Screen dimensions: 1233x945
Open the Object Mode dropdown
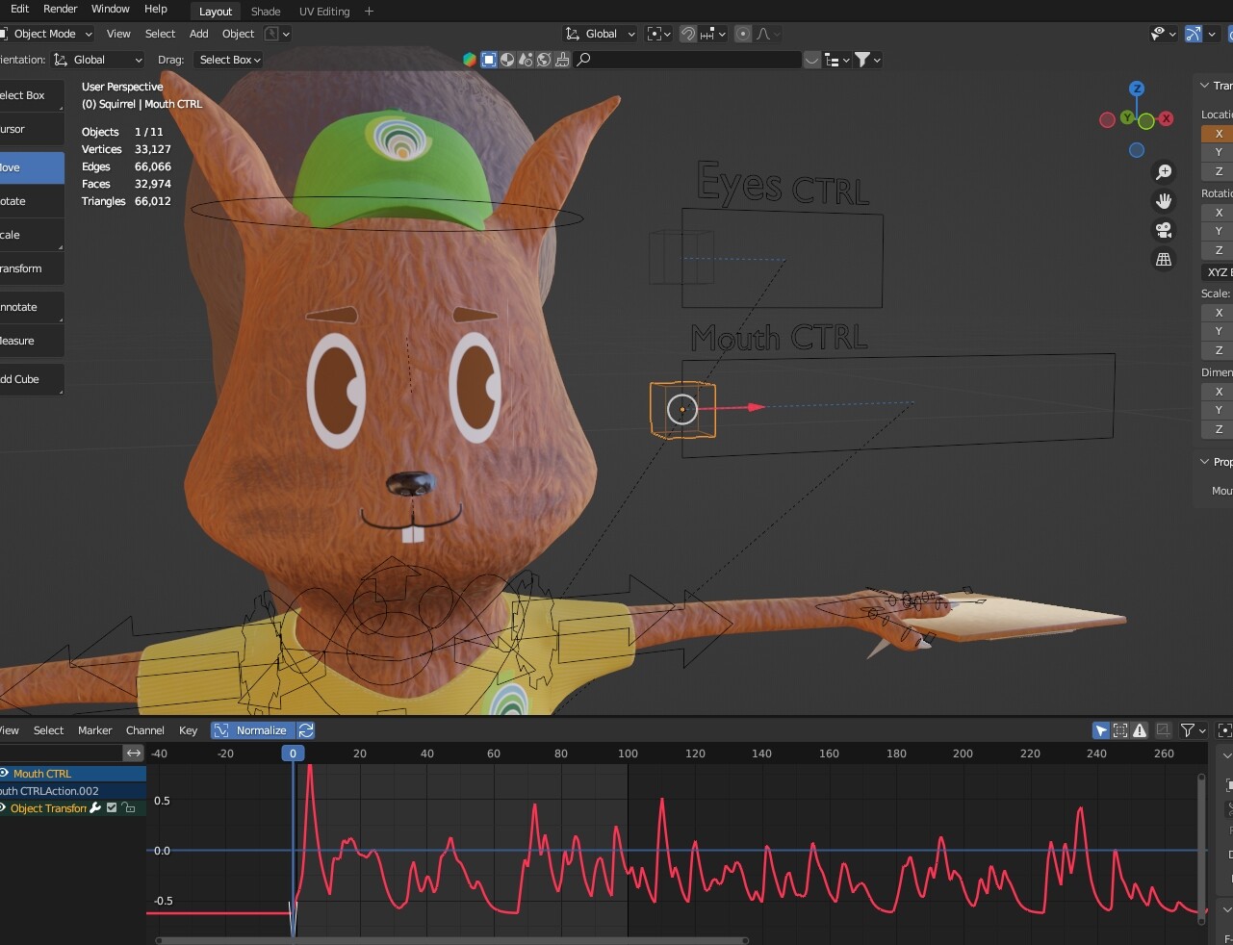click(46, 34)
